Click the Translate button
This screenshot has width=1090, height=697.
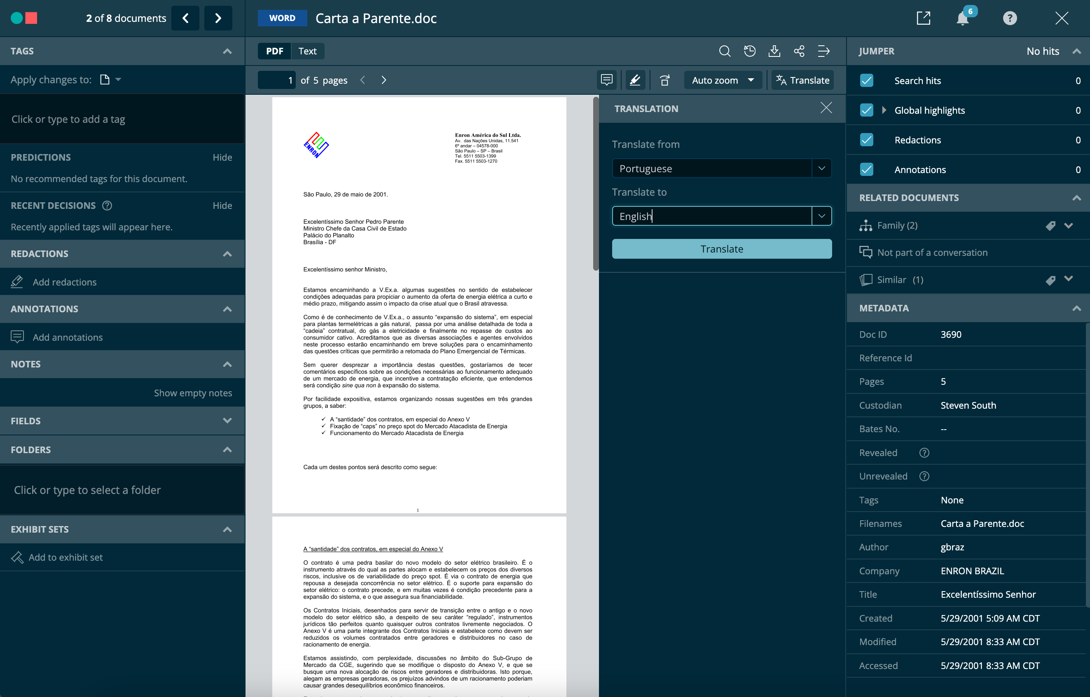722,248
